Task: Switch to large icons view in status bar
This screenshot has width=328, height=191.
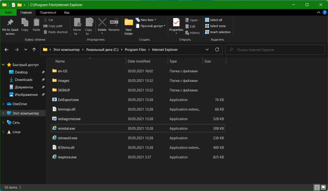Action: coord(323,187)
